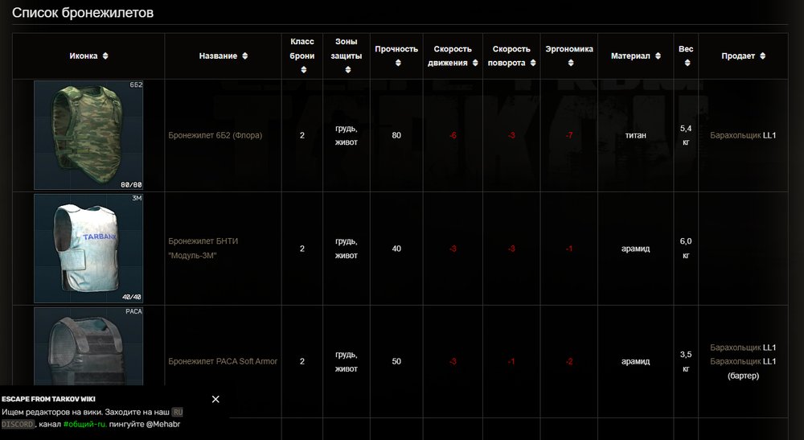Screen dimensions: 804x440
Task: Open link Бронежилет PACA Soft Armor
Action: (223, 361)
